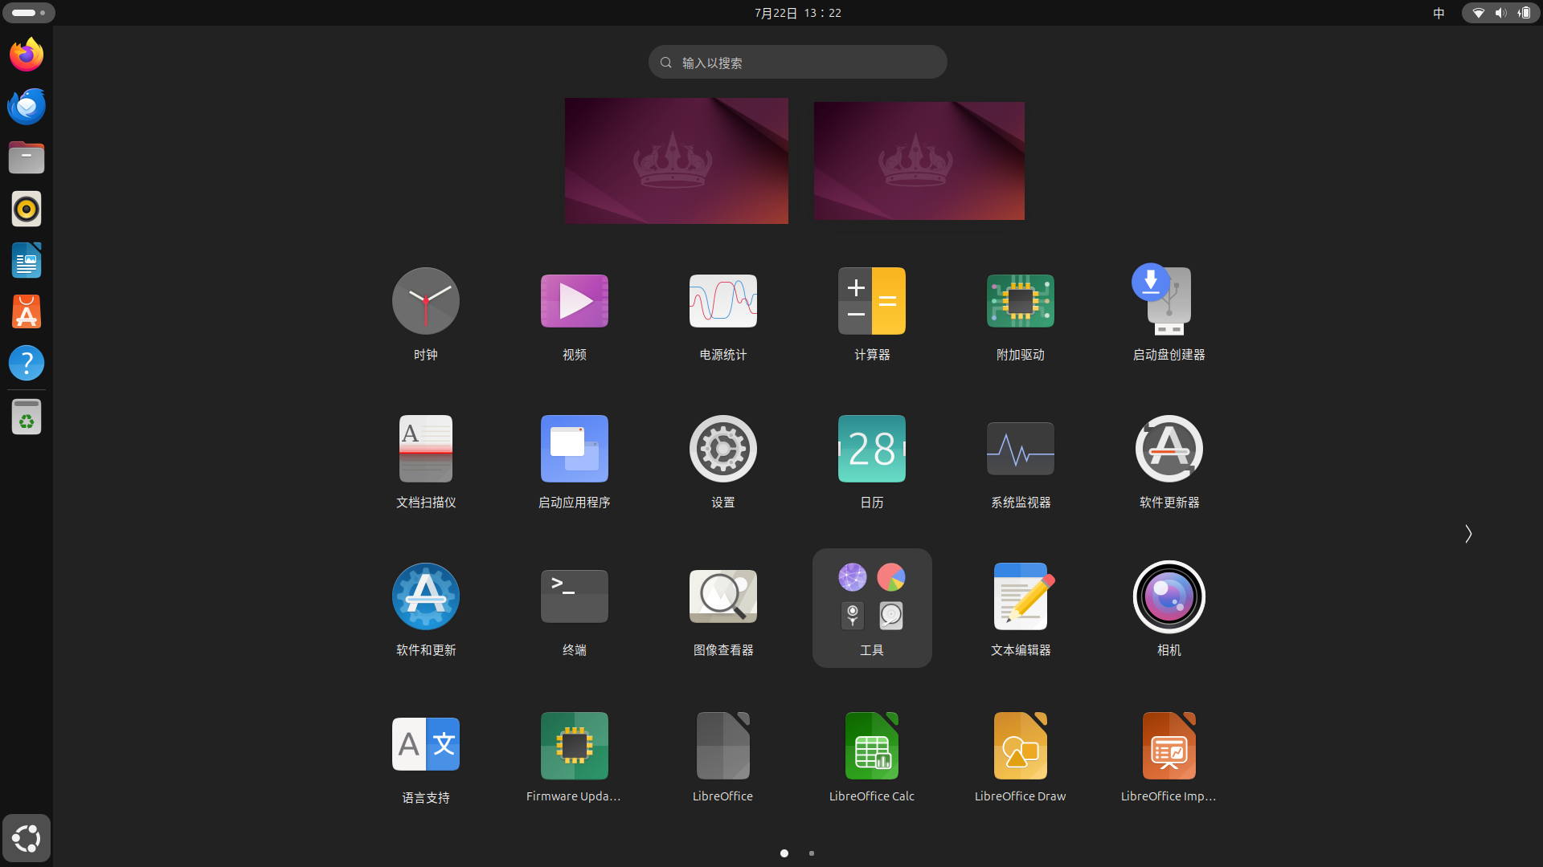Switch to second app grid page dot
This screenshot has width=1543, height=867.
(812, 853)
